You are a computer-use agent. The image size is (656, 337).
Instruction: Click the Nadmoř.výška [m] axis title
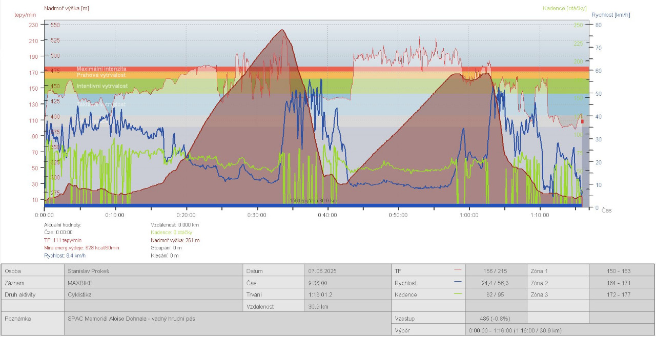(x=67, y=8)
